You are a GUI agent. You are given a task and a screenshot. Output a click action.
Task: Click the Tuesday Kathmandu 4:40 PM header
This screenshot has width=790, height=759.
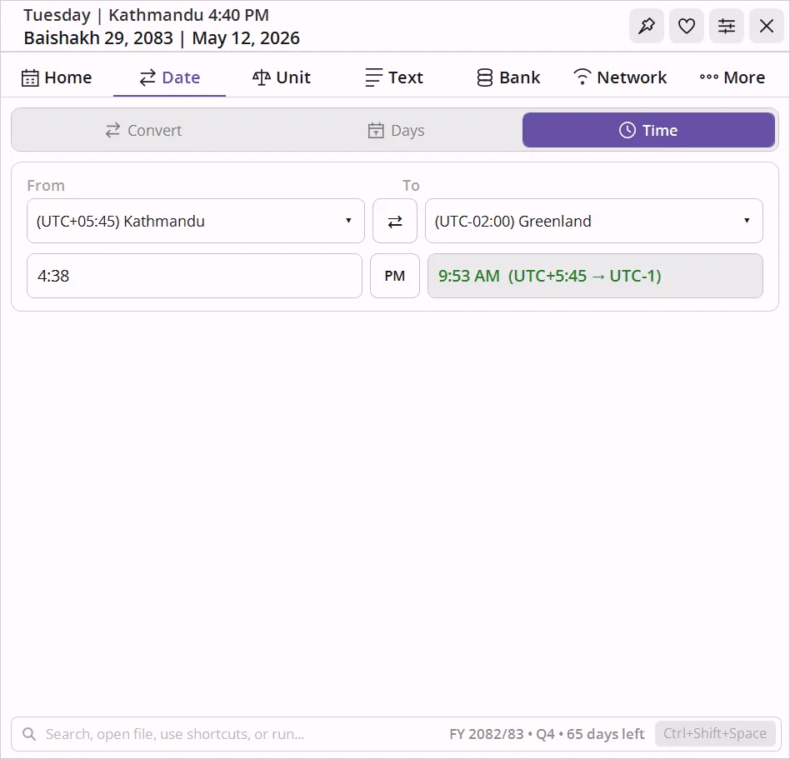coord(146,15)
